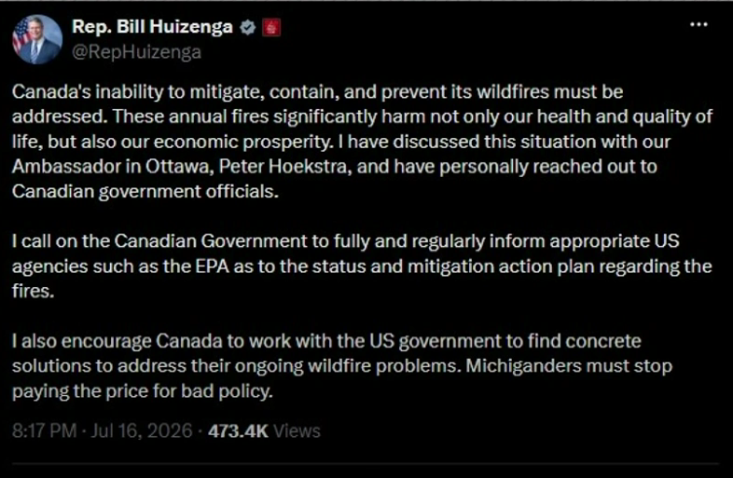Click the paragraph starting "Canada's inability to mitigate"

coord(362,142)
